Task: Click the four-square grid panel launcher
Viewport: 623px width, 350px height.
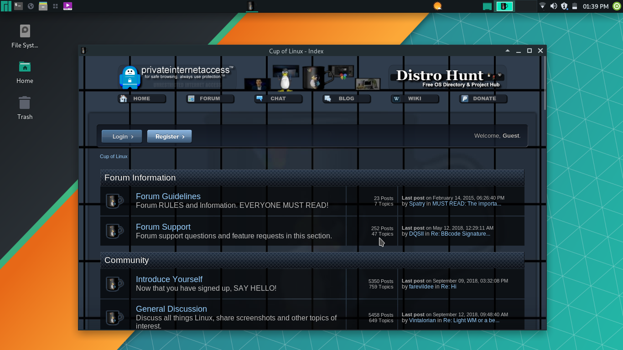Action: point(56,6)
